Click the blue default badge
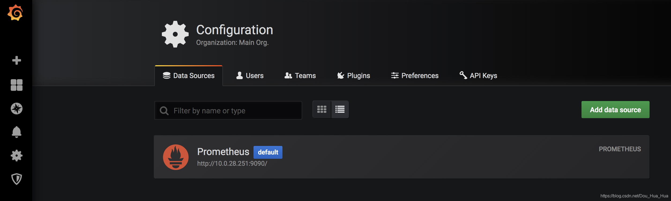The image size is (671, 201). pyautogui.click(x=268, y=152)
